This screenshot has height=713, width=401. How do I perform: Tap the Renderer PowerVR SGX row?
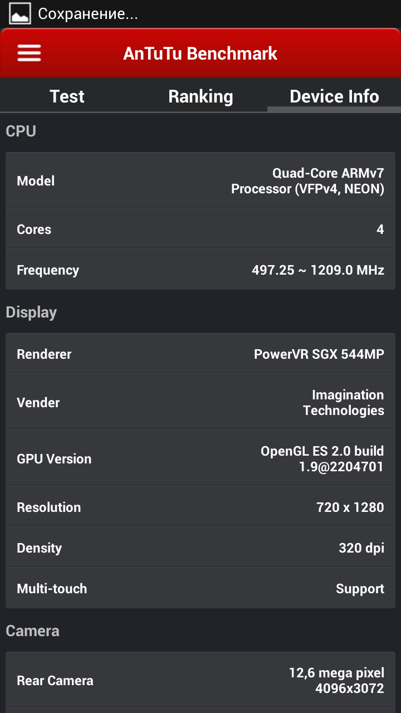(x=200, y=354)
